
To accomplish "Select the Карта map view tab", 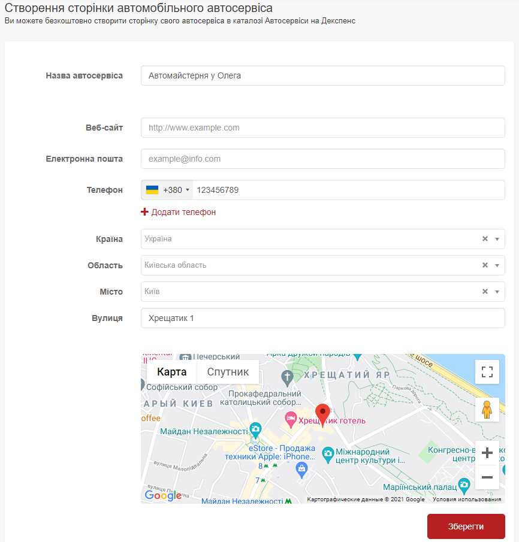I will (171, 372).
